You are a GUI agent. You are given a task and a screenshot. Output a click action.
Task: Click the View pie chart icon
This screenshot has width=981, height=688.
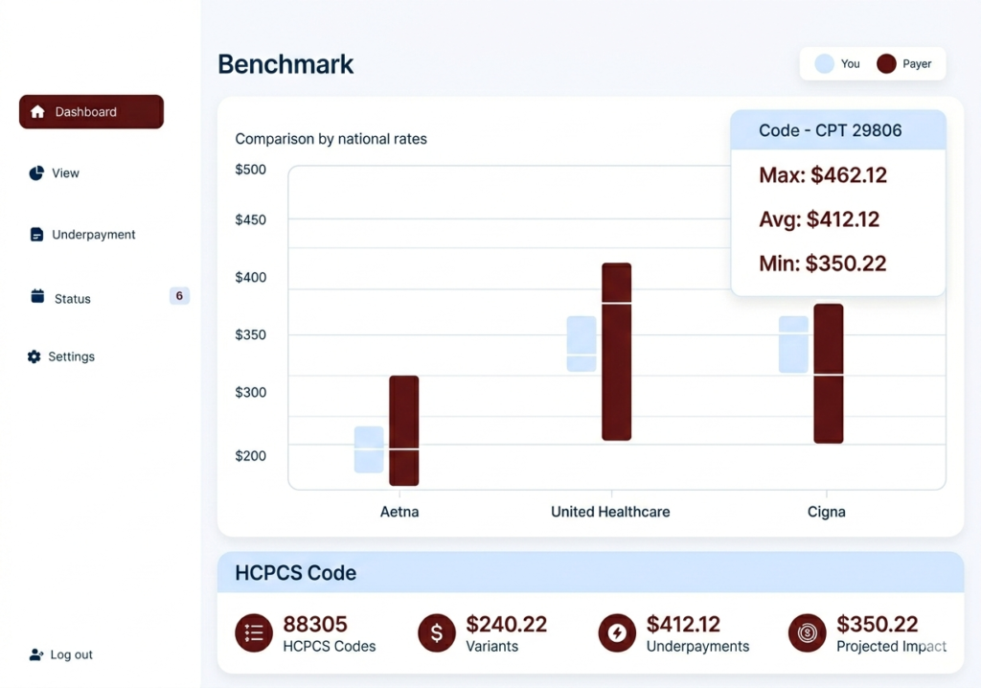(36, 173)
